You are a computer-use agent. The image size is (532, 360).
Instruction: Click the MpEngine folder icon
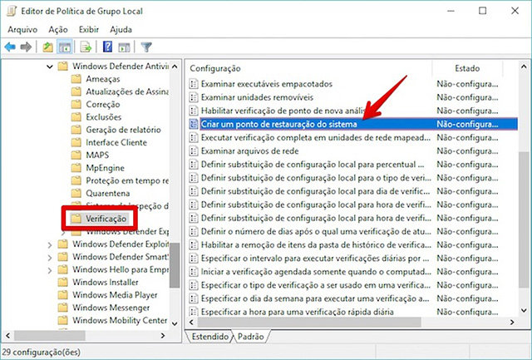point(76,168)
